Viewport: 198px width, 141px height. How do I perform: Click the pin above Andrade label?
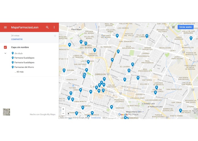point(111,107)
